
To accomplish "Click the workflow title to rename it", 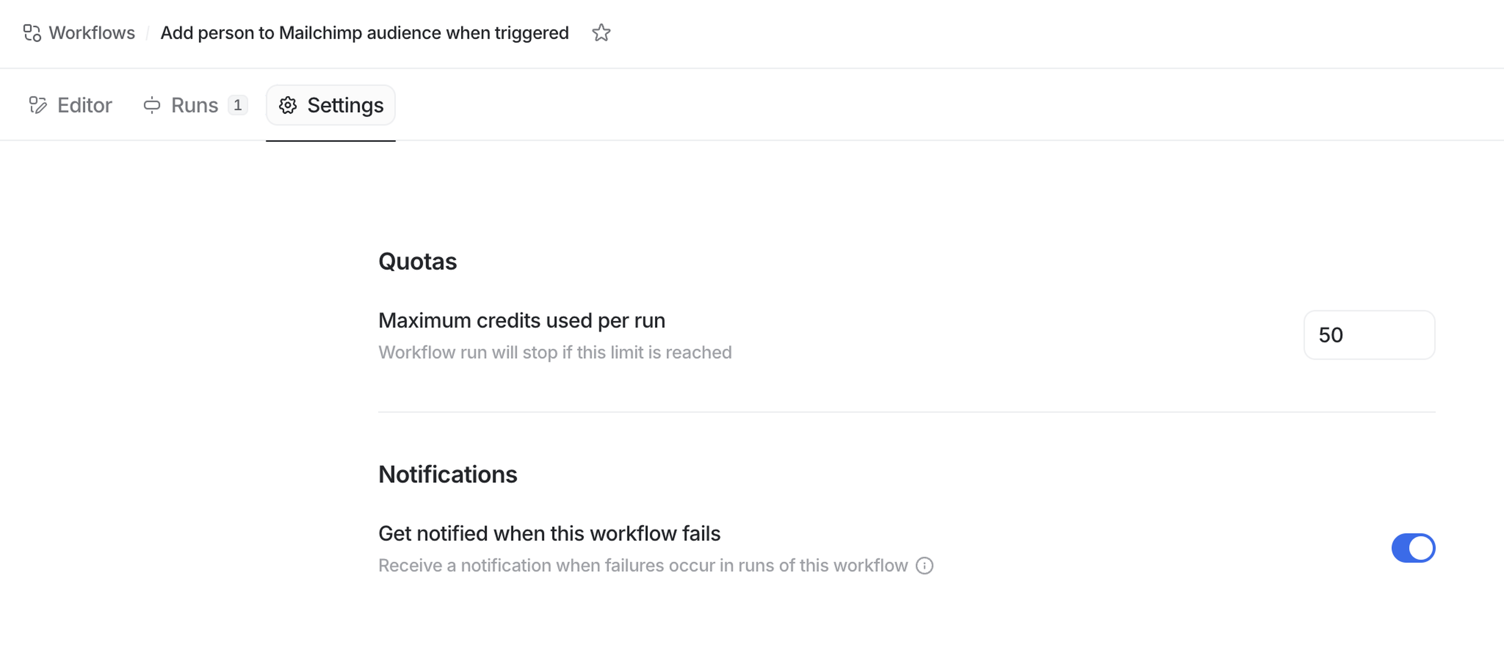I will (364, 33).
